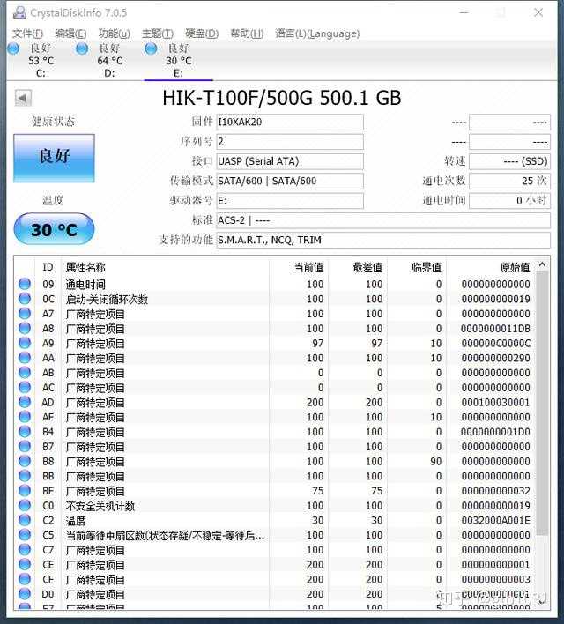This screenshot has height=624, width=564.
Task: Click the 启动-关闭循环次数 attribute name
Action: coord(107,299)
